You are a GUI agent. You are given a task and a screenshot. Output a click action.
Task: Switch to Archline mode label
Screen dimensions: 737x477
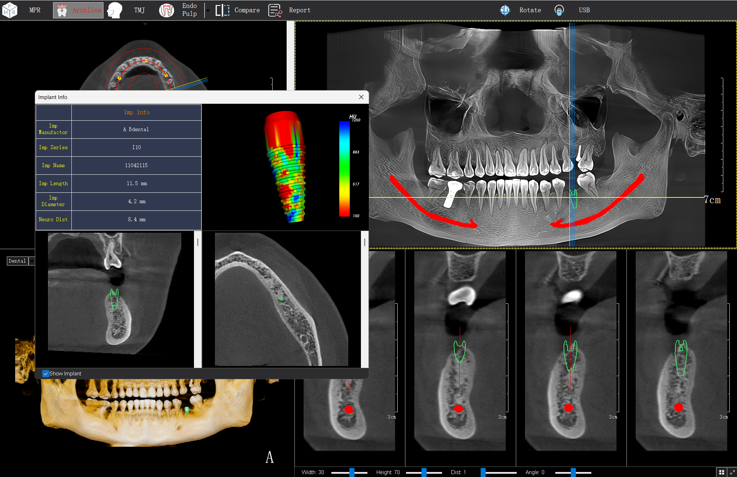coord(87,10)
